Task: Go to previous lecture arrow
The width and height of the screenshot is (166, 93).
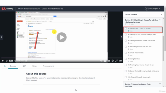Action: [x=1, y=37]
